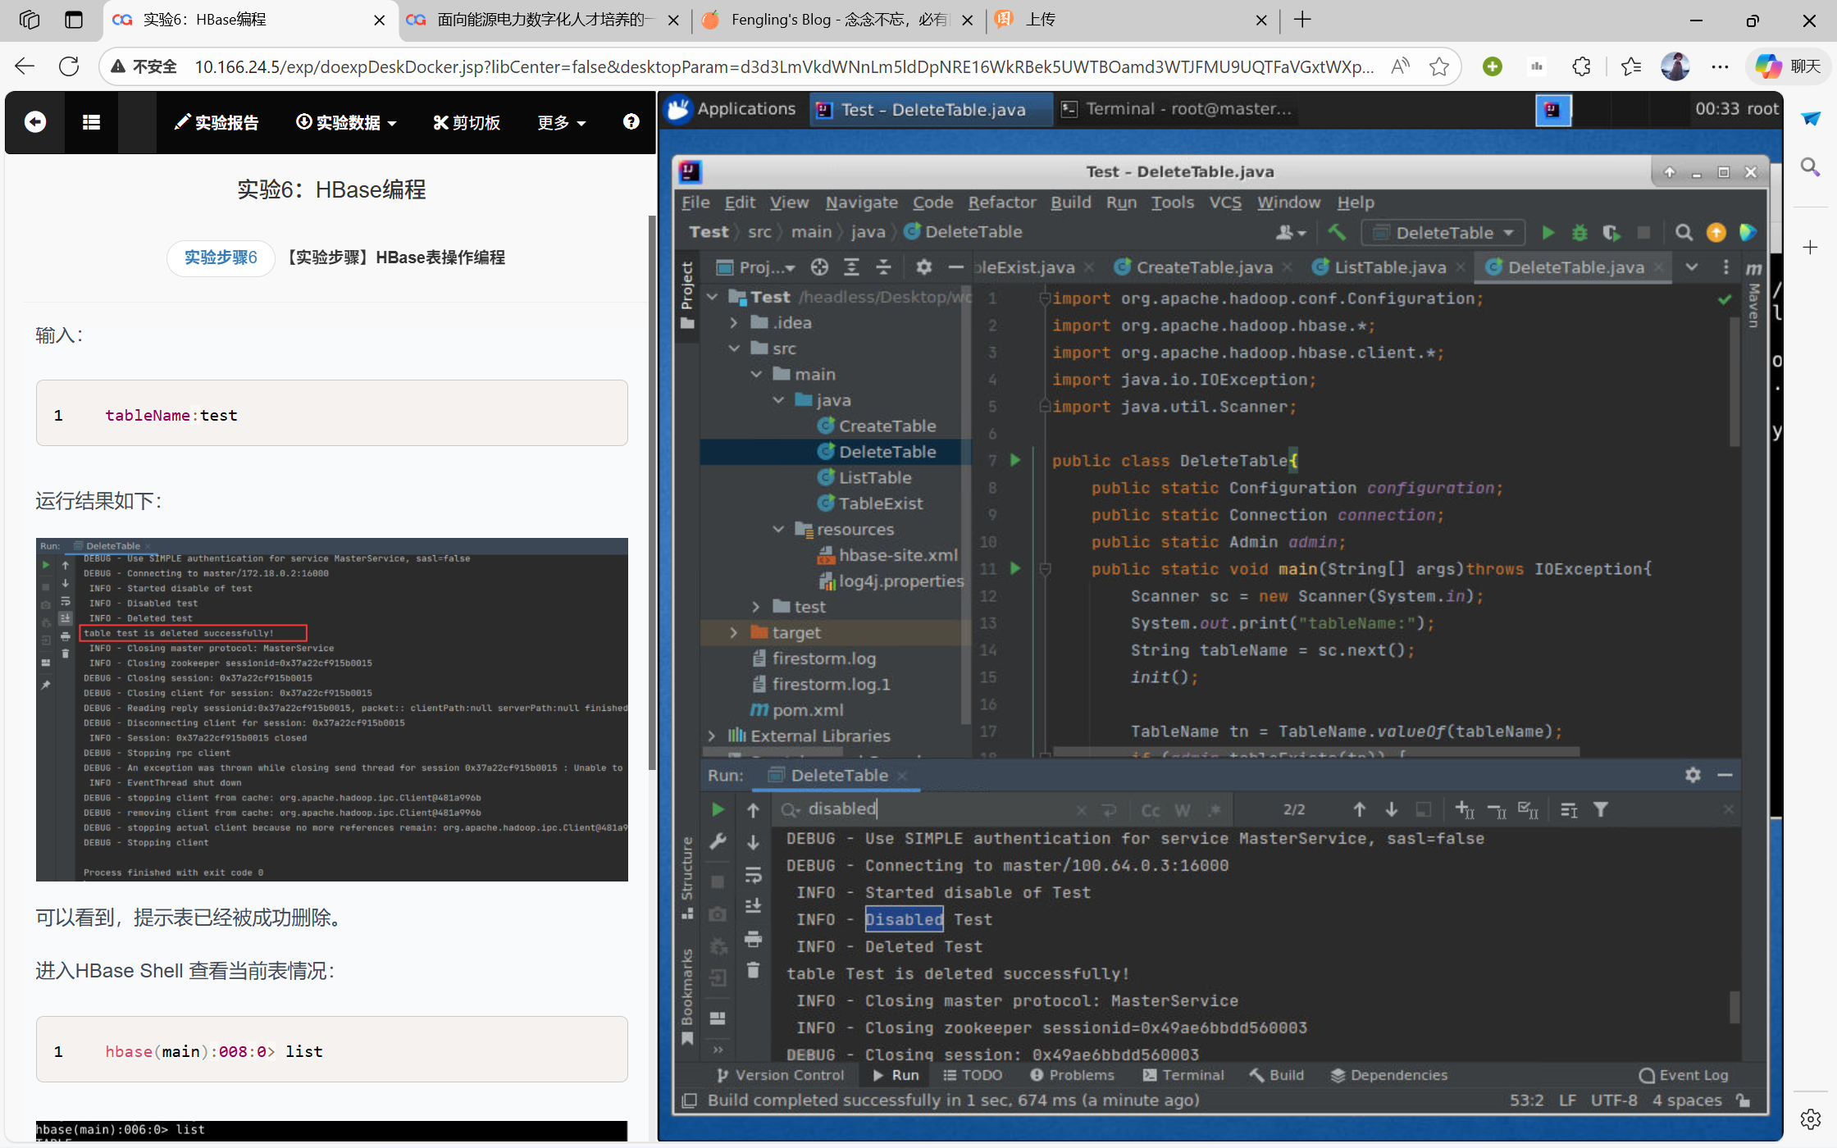Toggle soft-wrap in Run console
This screenshot has height=1148, width=1837.
point(753,875)
